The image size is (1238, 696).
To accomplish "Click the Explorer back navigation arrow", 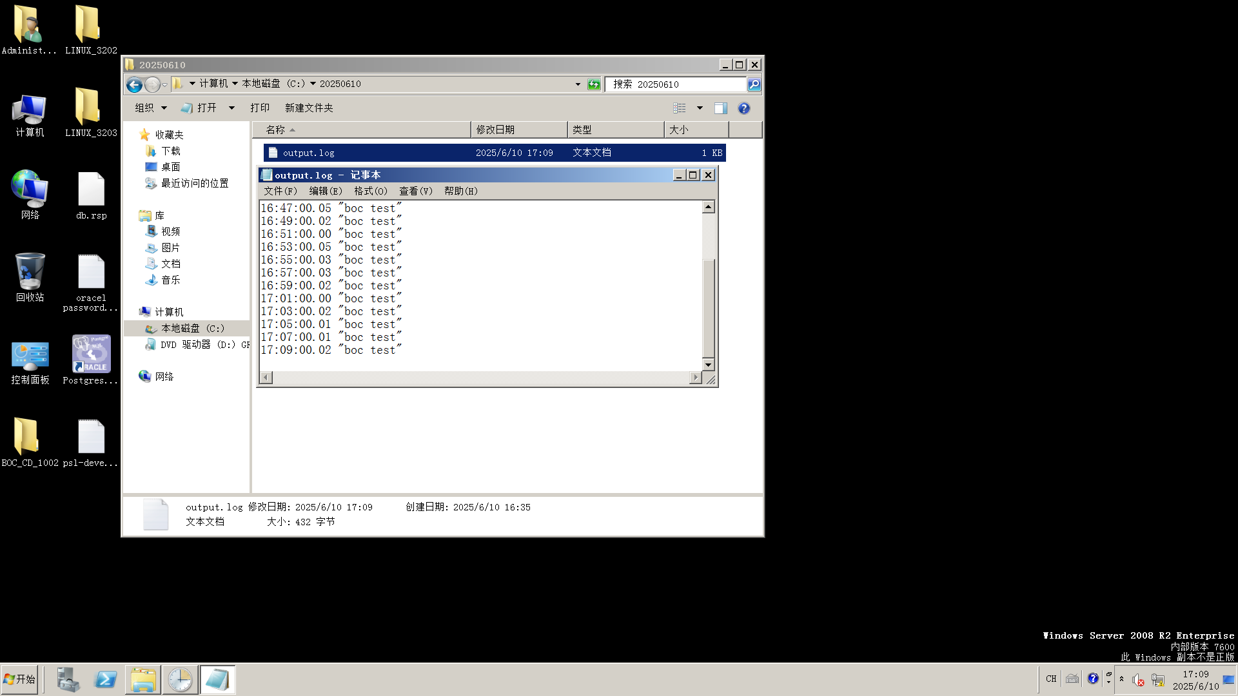I will [134, 84].
